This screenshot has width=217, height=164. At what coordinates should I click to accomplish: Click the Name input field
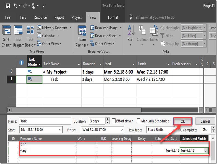(45, 121)
